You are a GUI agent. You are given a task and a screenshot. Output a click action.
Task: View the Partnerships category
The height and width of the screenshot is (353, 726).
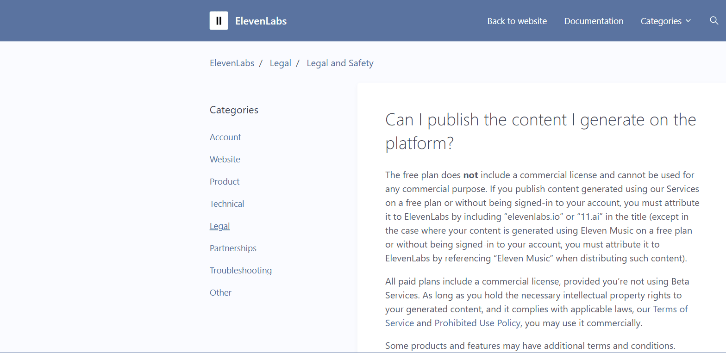click(233, 248)
